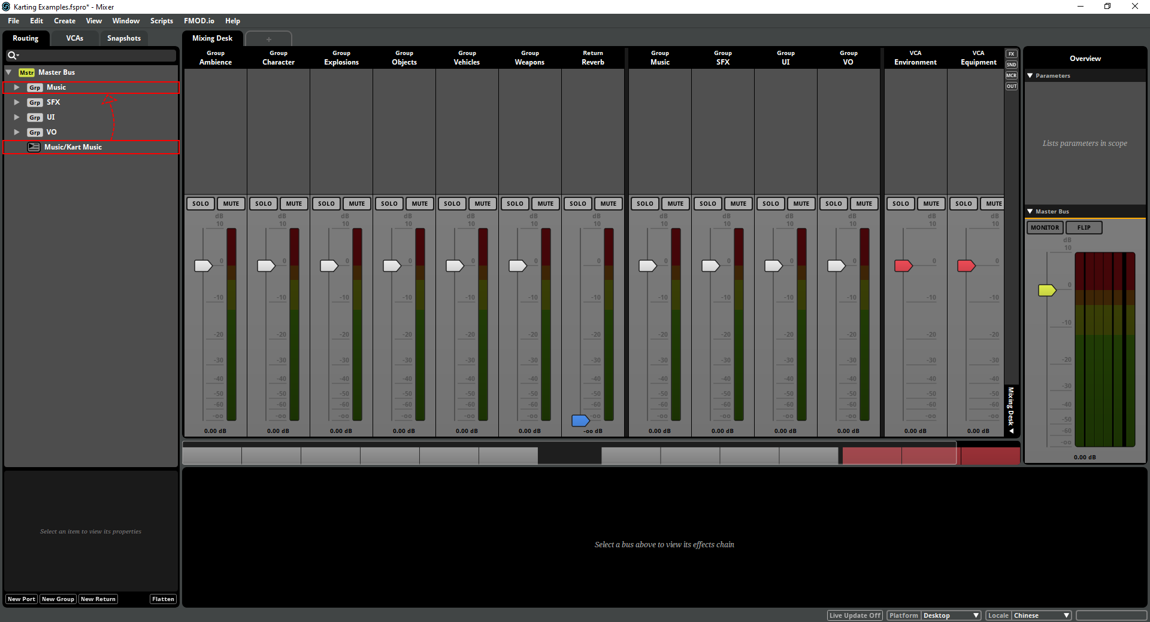Expand the SFX group tree node
Screen dimensions: 1150x622
pos(17,102)
